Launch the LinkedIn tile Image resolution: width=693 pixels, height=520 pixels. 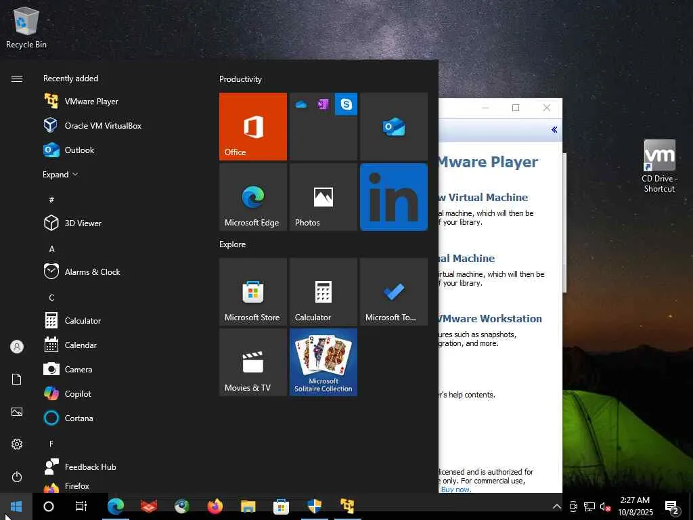(394, 197)
